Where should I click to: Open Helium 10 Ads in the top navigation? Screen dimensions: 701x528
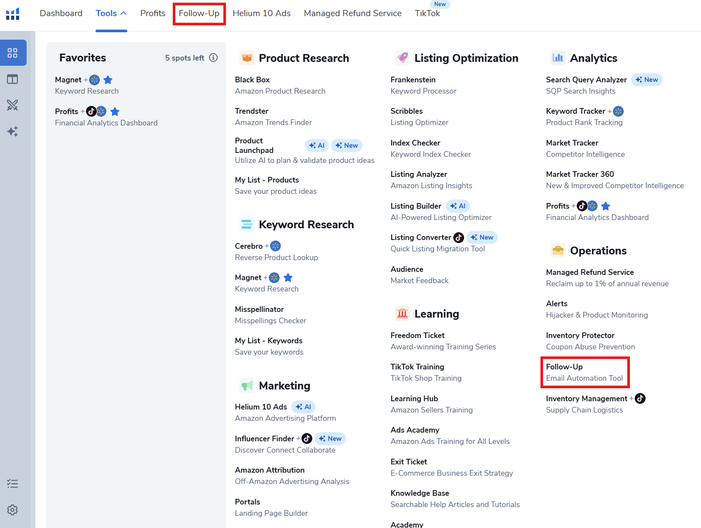tap(262, 14)
